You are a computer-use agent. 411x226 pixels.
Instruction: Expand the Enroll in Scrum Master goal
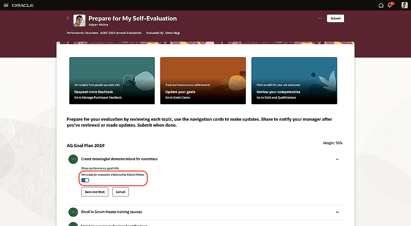[337, 212]
